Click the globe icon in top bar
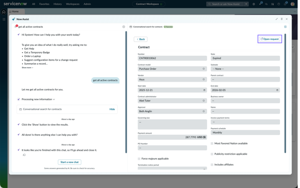Screen dimensions: 300x188 pyautogui.click(x=254, y=4)
